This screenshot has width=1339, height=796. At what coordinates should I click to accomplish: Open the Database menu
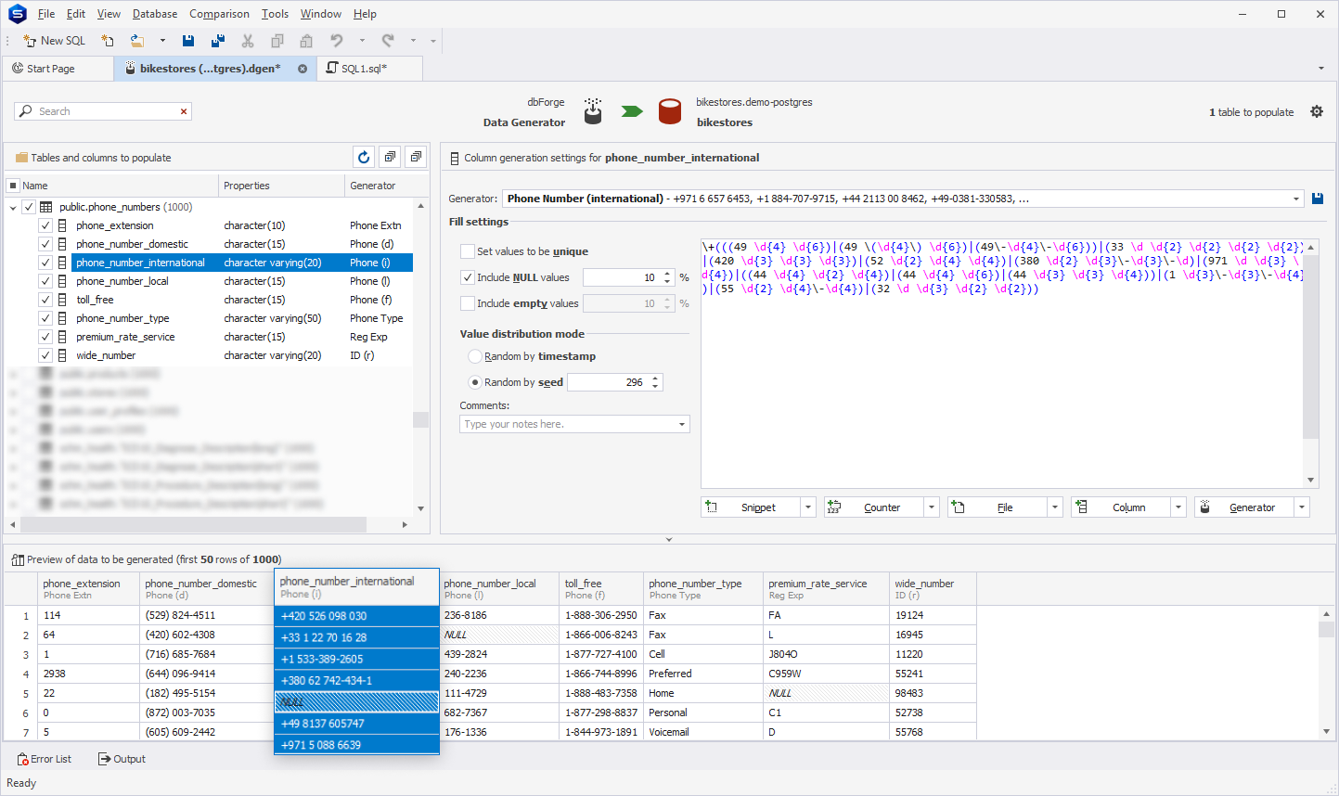(155, 14)
